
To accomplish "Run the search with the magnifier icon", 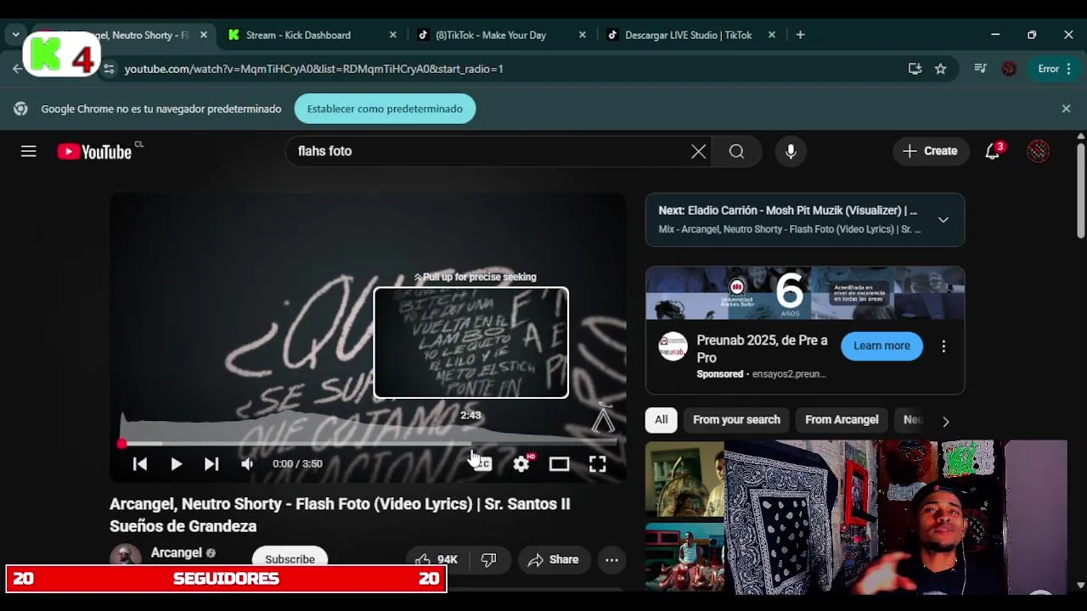I will coord(736,151).
